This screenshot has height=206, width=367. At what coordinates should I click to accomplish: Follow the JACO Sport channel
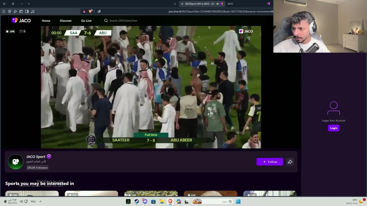(x=270, y=162)
